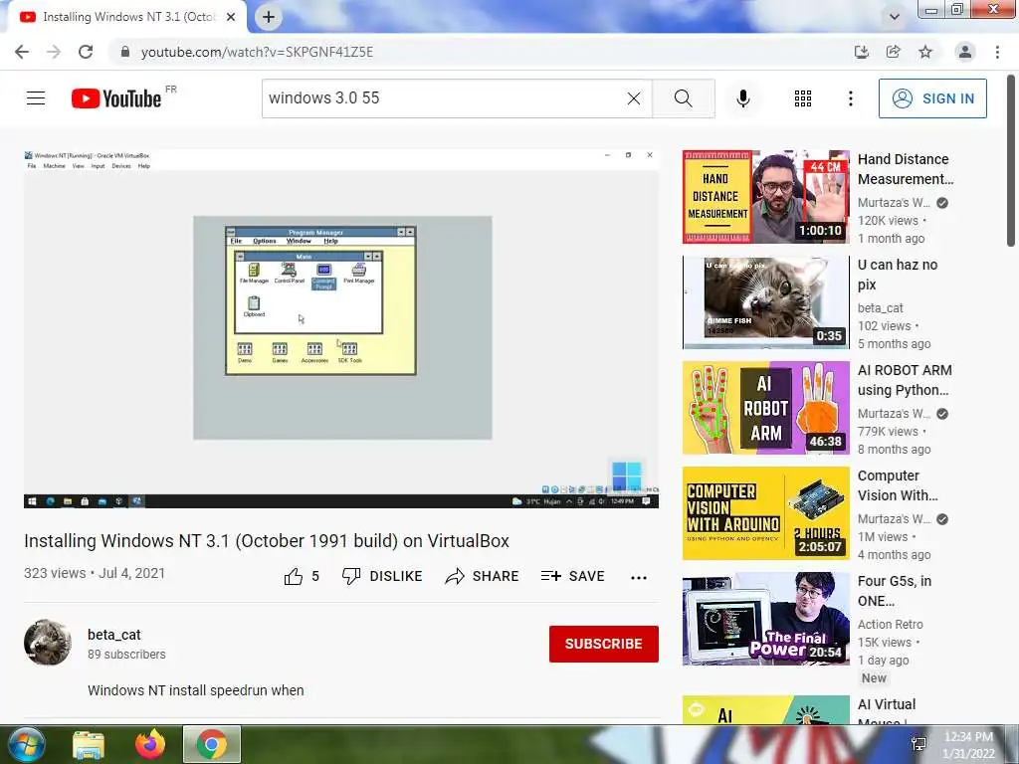Click the video title text
Screen dimensions: 1019x764
point(267,540)
